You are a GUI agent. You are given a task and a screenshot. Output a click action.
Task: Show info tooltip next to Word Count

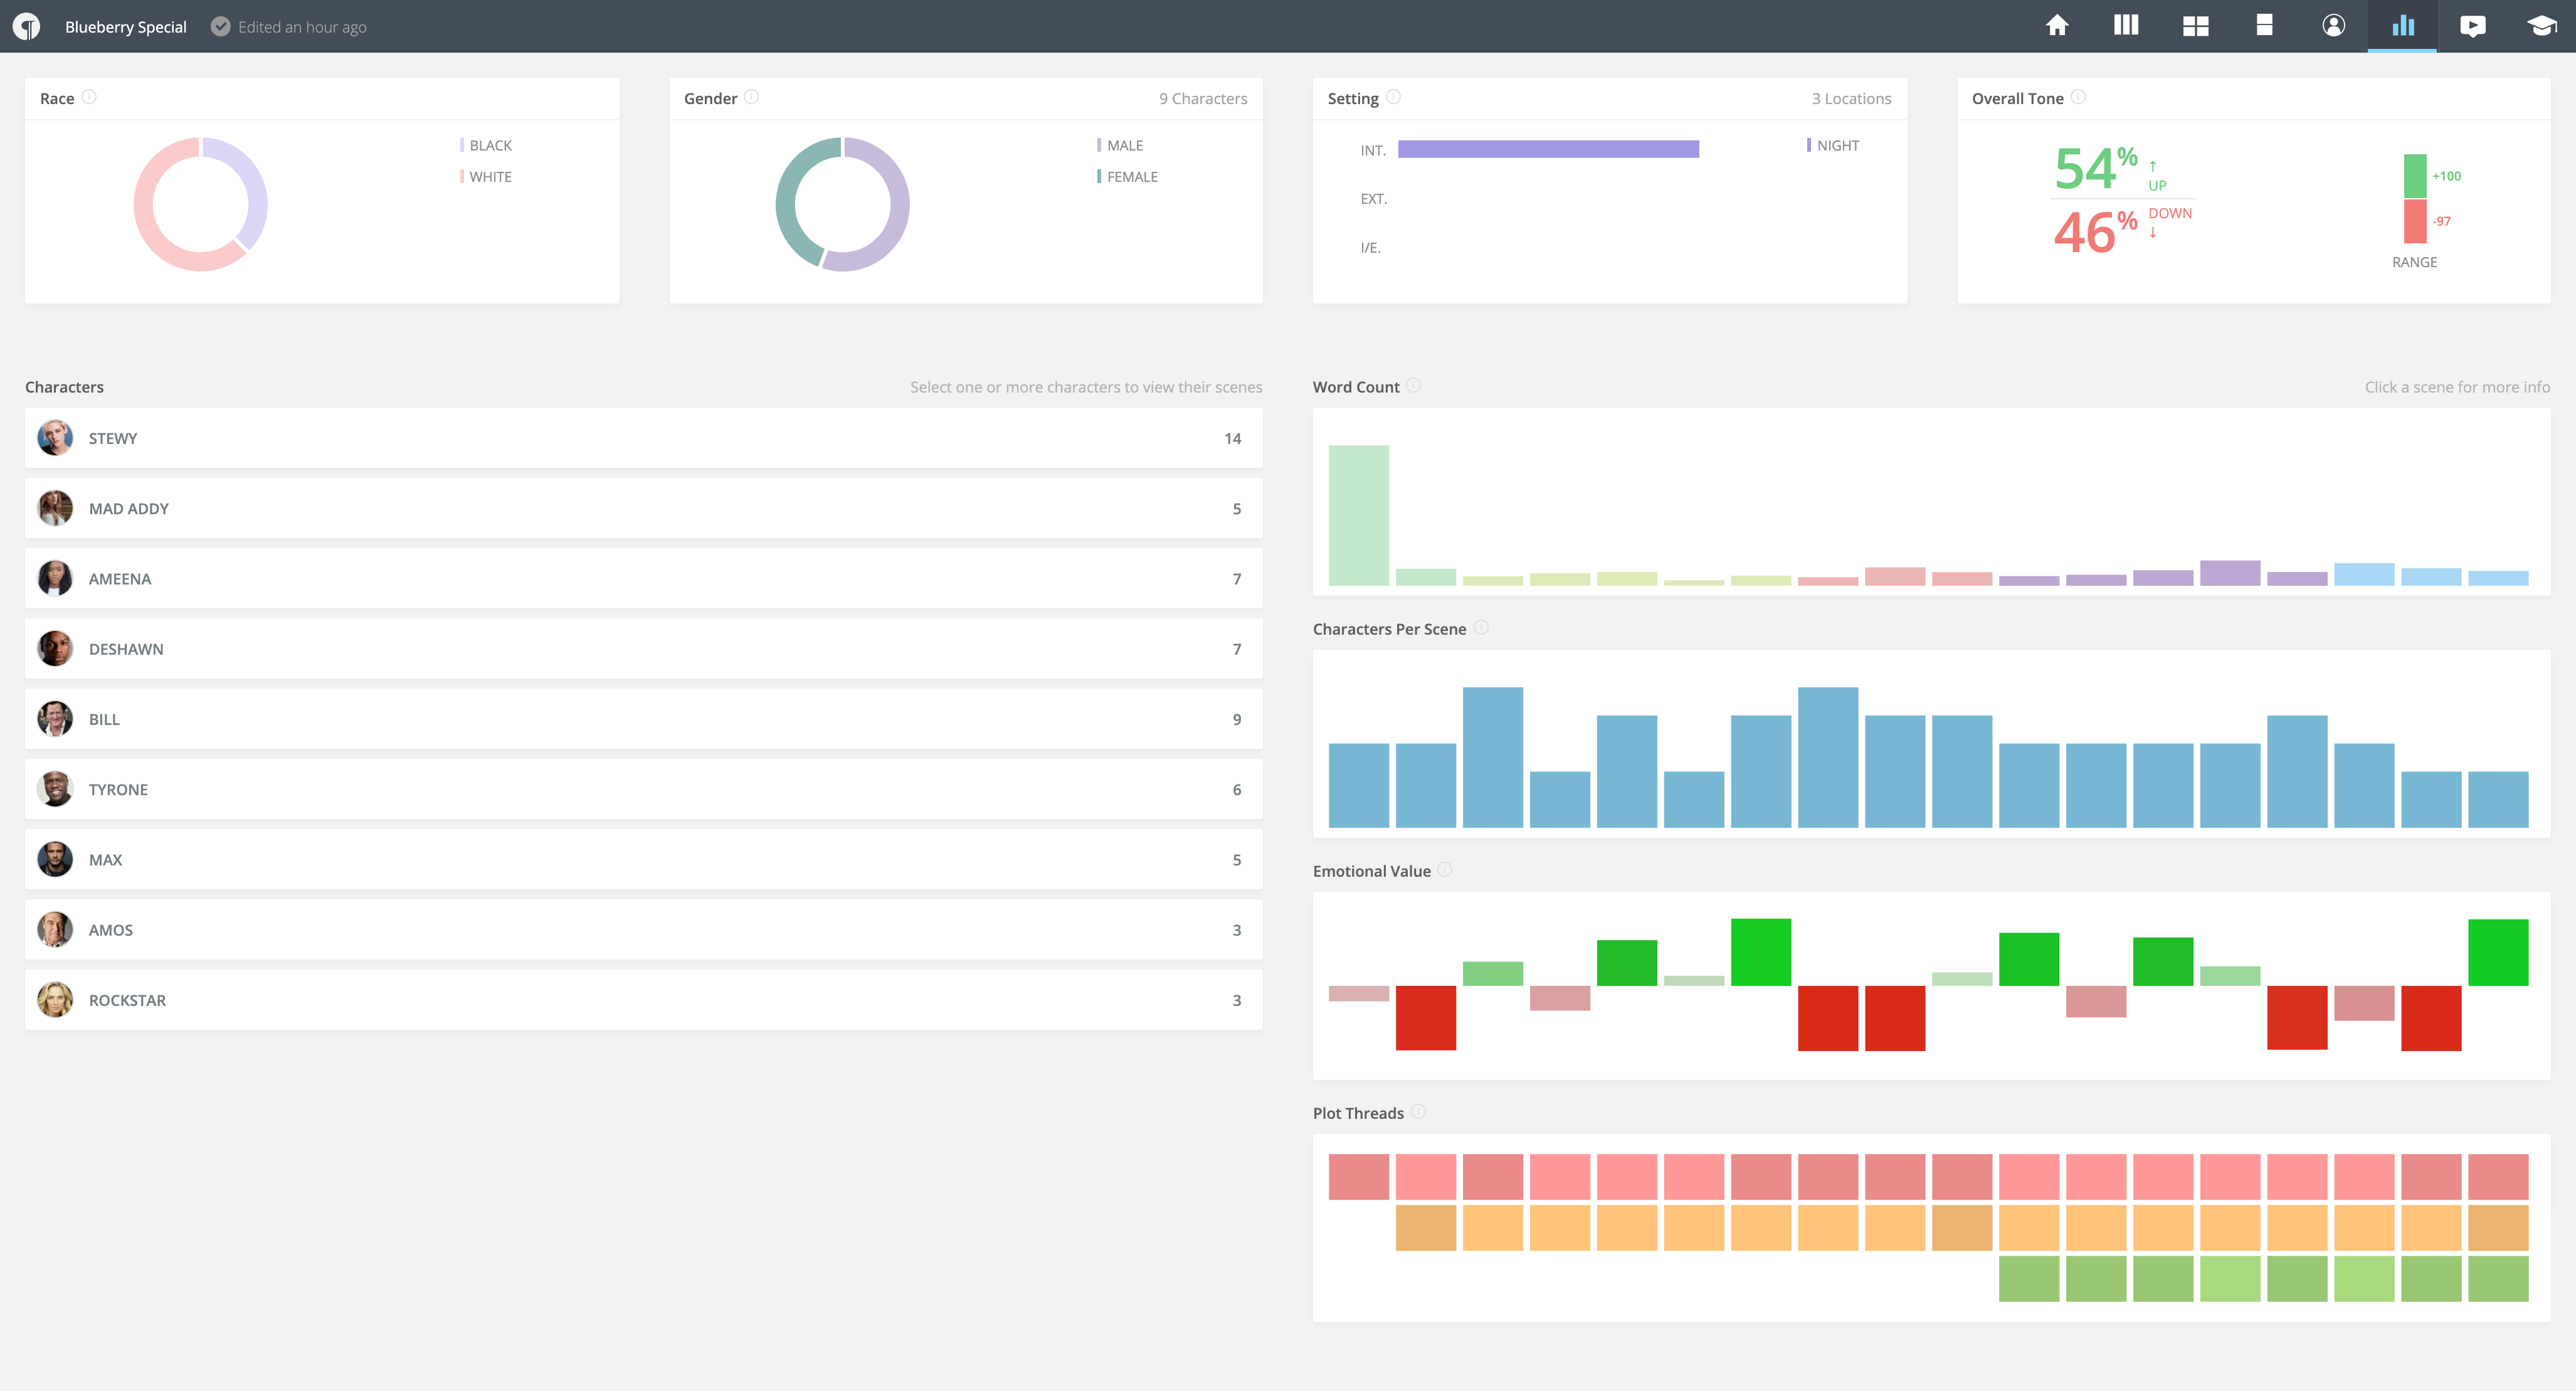[1413, 385]
